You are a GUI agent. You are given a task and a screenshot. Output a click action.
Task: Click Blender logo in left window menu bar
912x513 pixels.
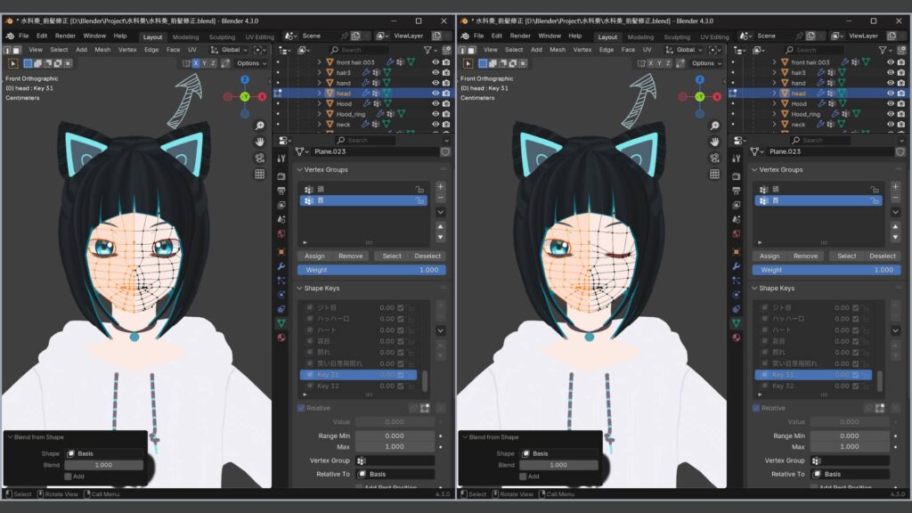(10, 36)
